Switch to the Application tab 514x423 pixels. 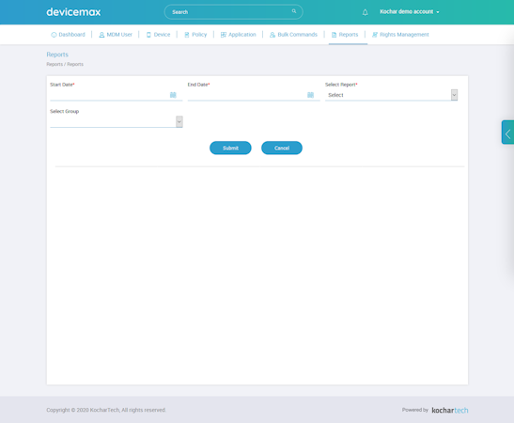click(x=238, y=35)
